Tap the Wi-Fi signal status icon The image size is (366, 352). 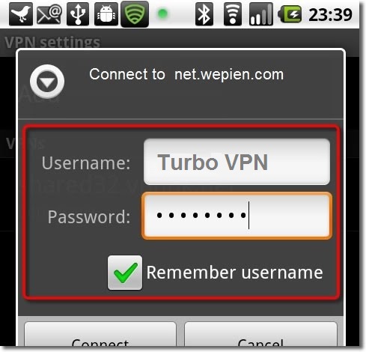[233, 14]
